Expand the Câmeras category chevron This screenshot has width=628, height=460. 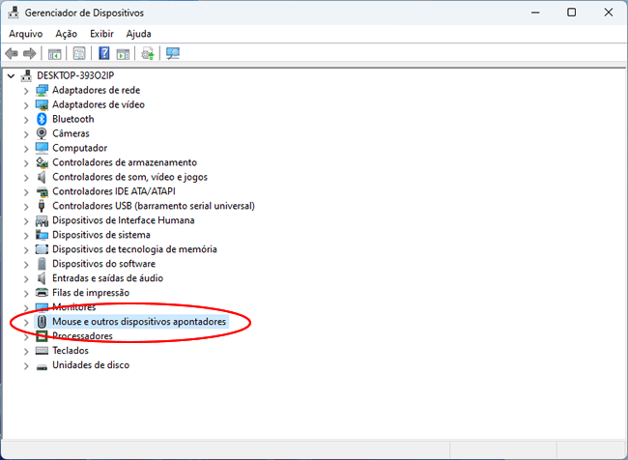(26, 133)
